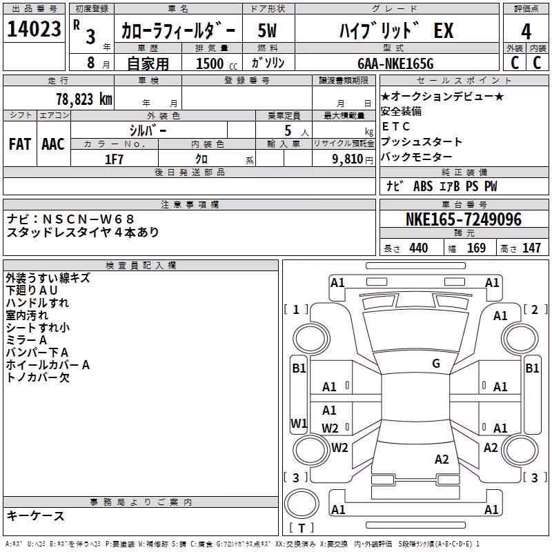Click interior color value クロ

point(201,159)
